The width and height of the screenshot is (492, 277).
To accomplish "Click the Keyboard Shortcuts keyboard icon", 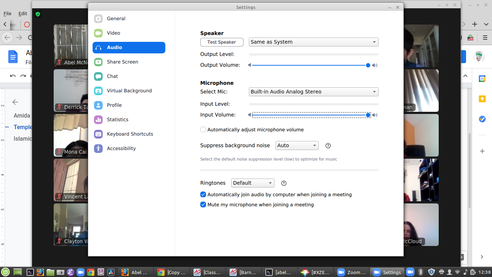I will pos(98,134).
